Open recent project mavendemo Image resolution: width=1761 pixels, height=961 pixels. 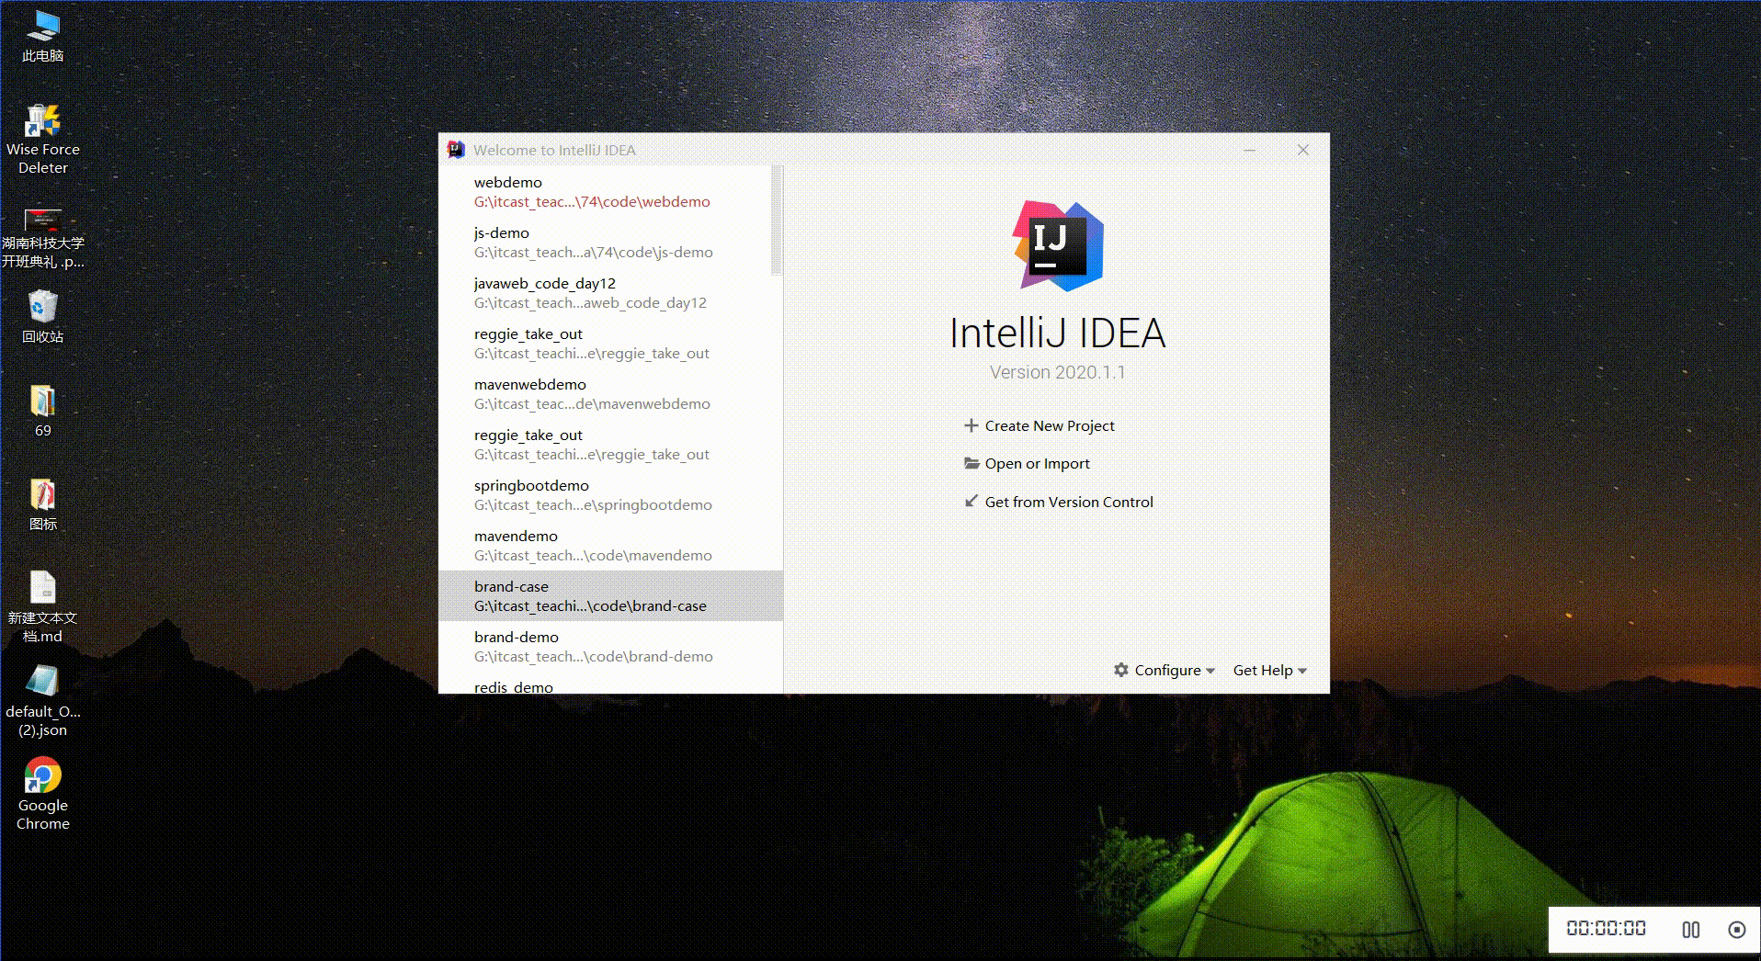coord(610,545)
